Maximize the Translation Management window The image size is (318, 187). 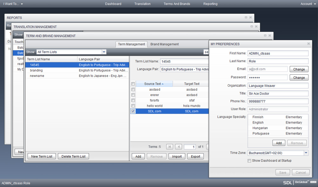(252, 27)
